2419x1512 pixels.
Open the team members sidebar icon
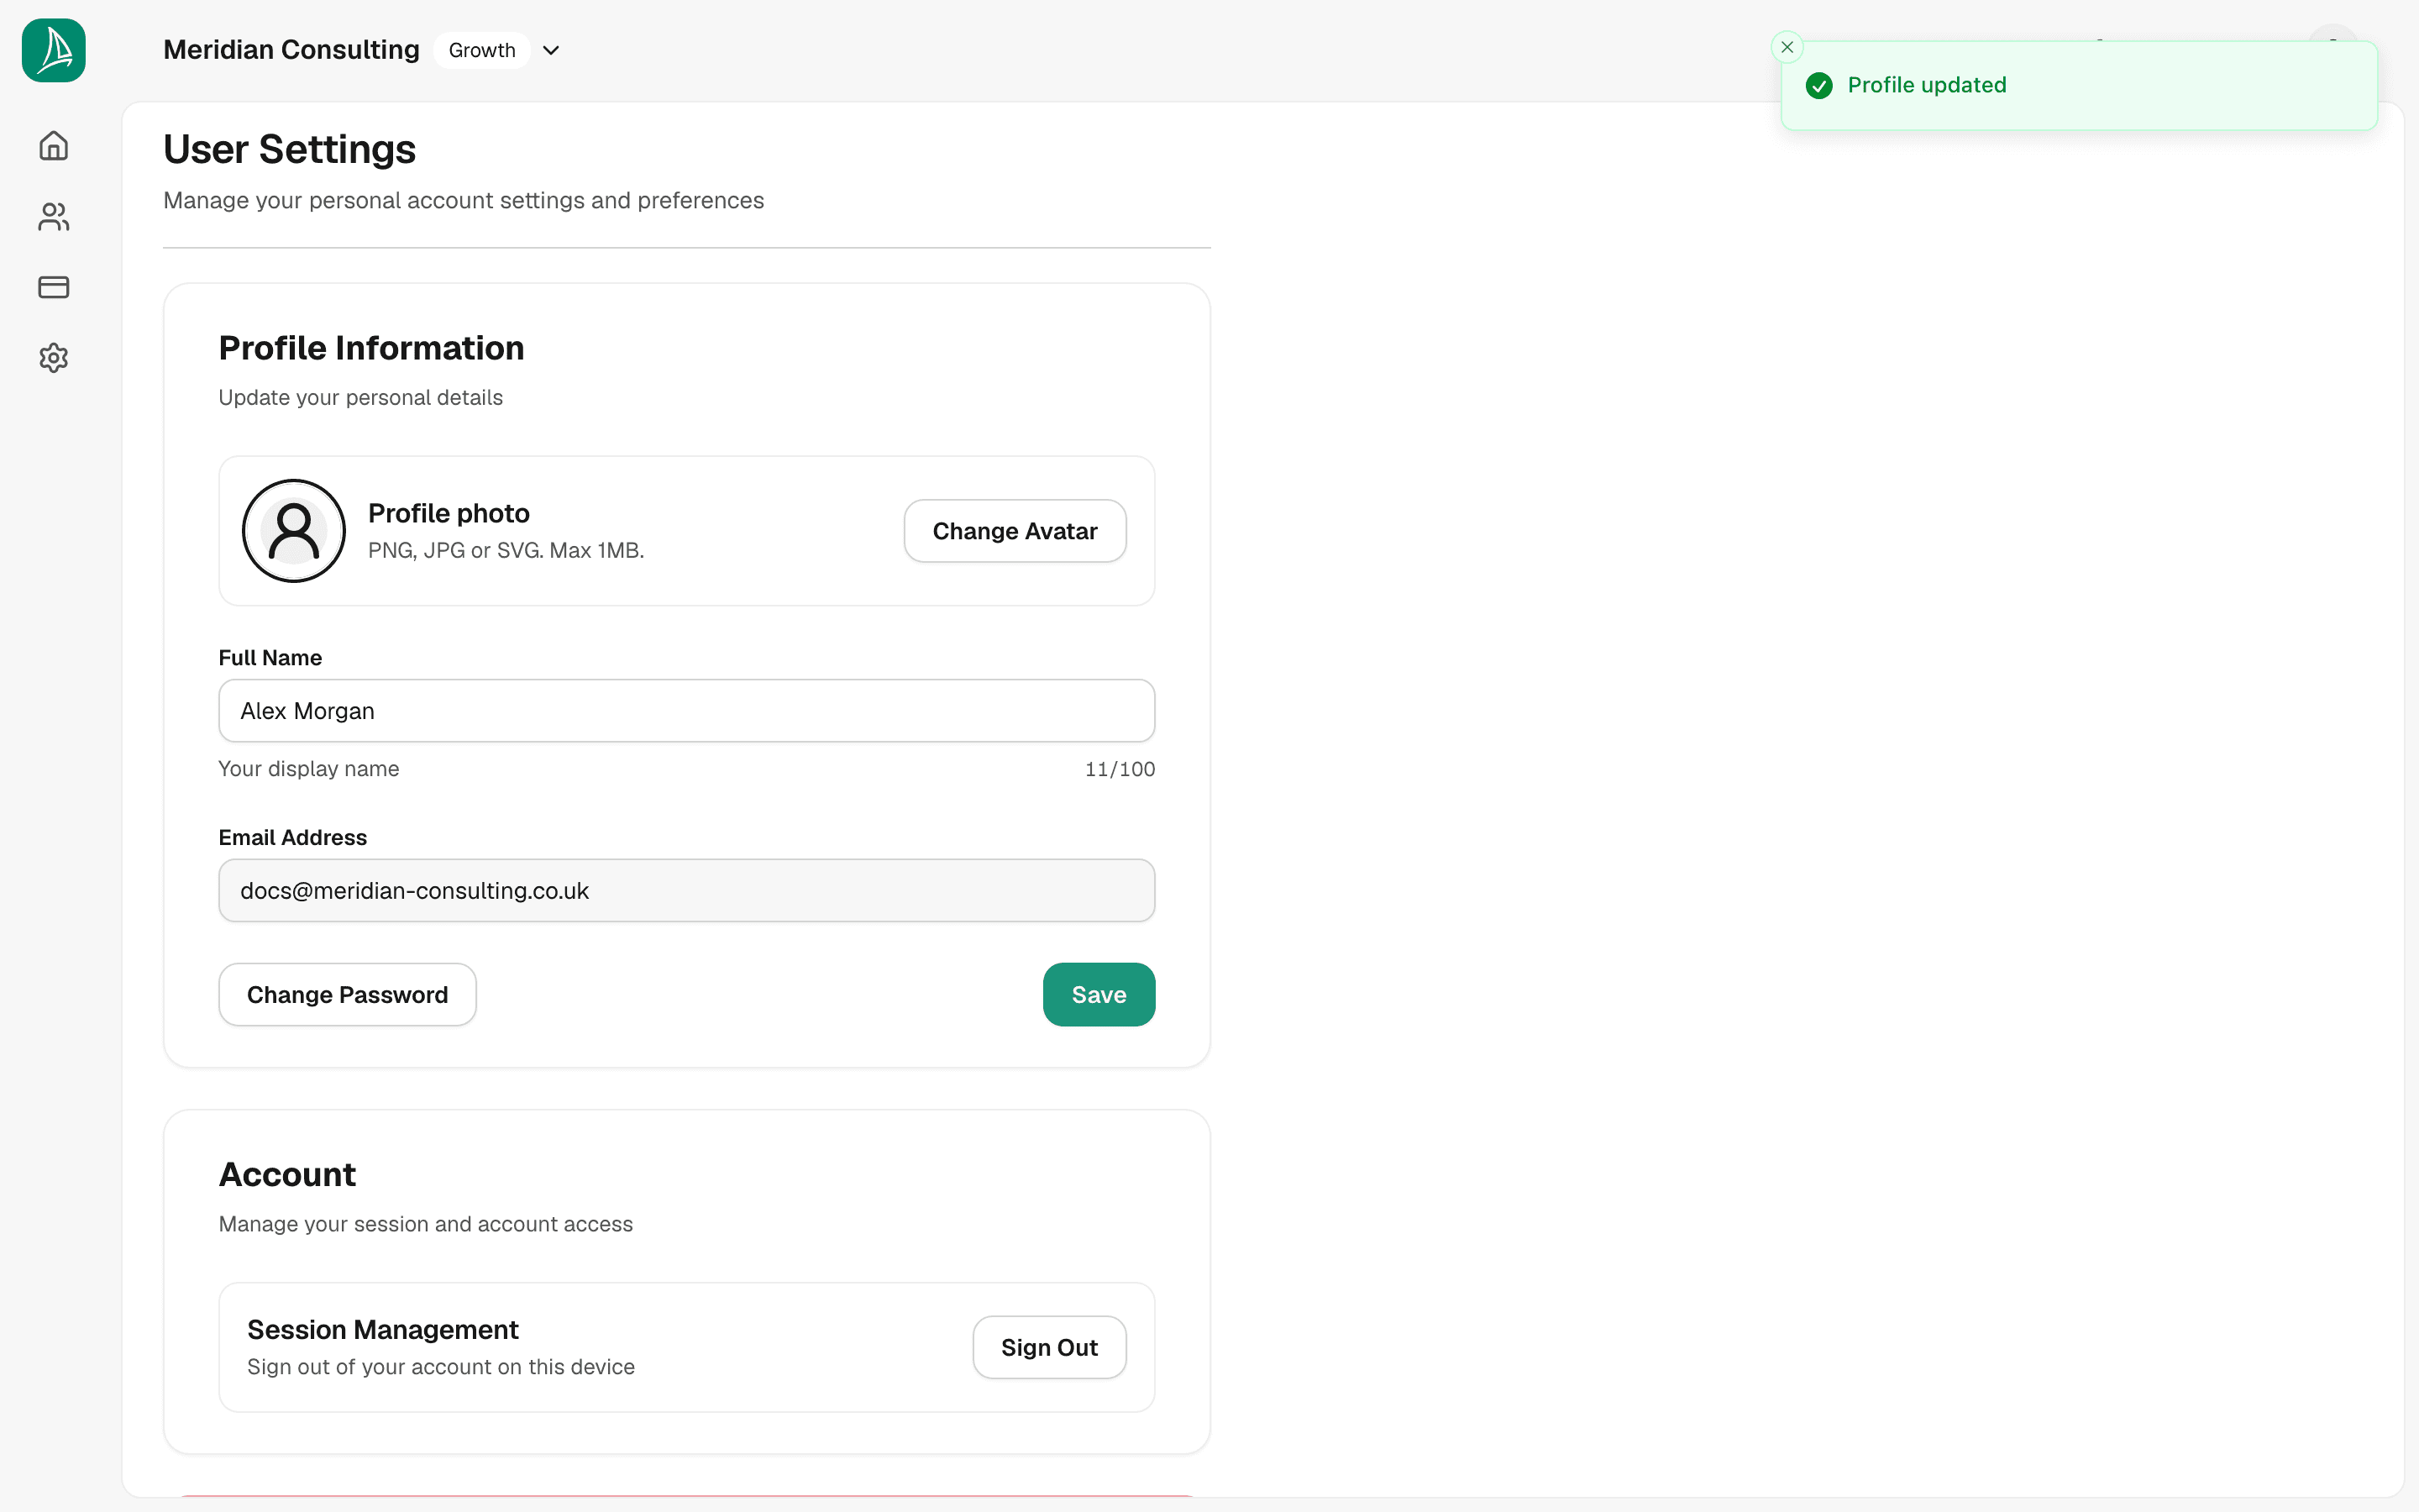coord(54,217)
